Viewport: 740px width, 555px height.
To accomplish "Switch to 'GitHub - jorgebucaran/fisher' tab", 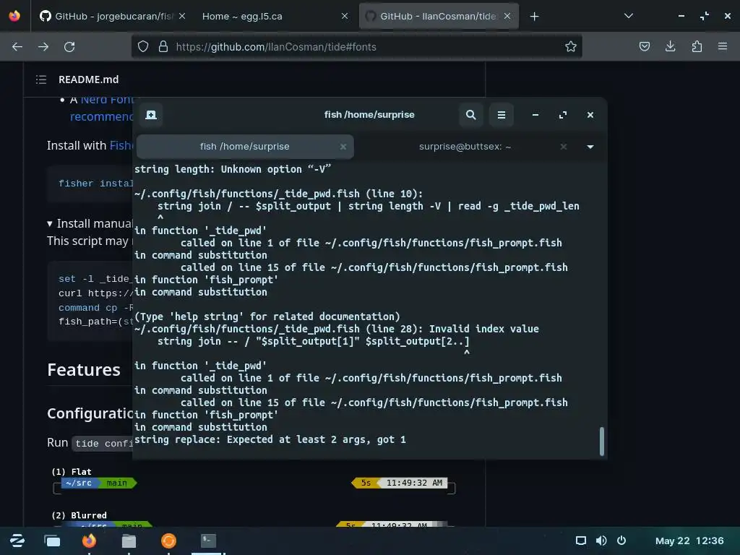I will point(112,17).
